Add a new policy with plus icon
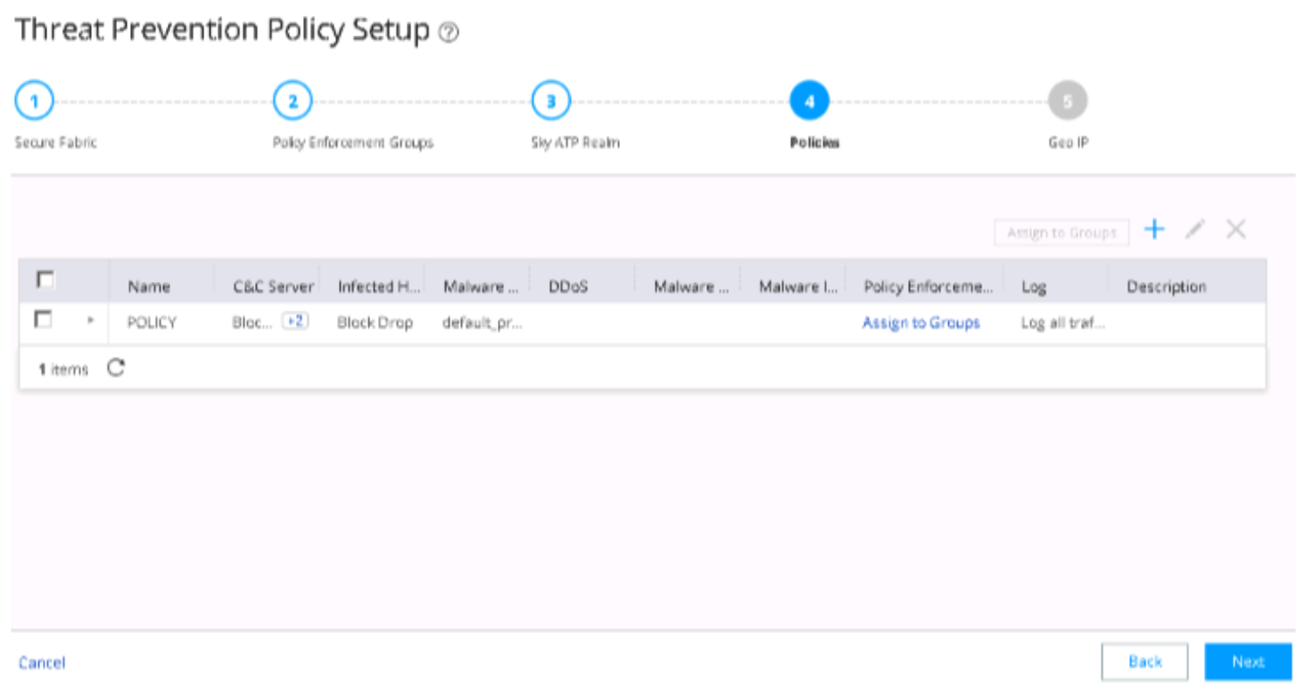 (1155, 230)
